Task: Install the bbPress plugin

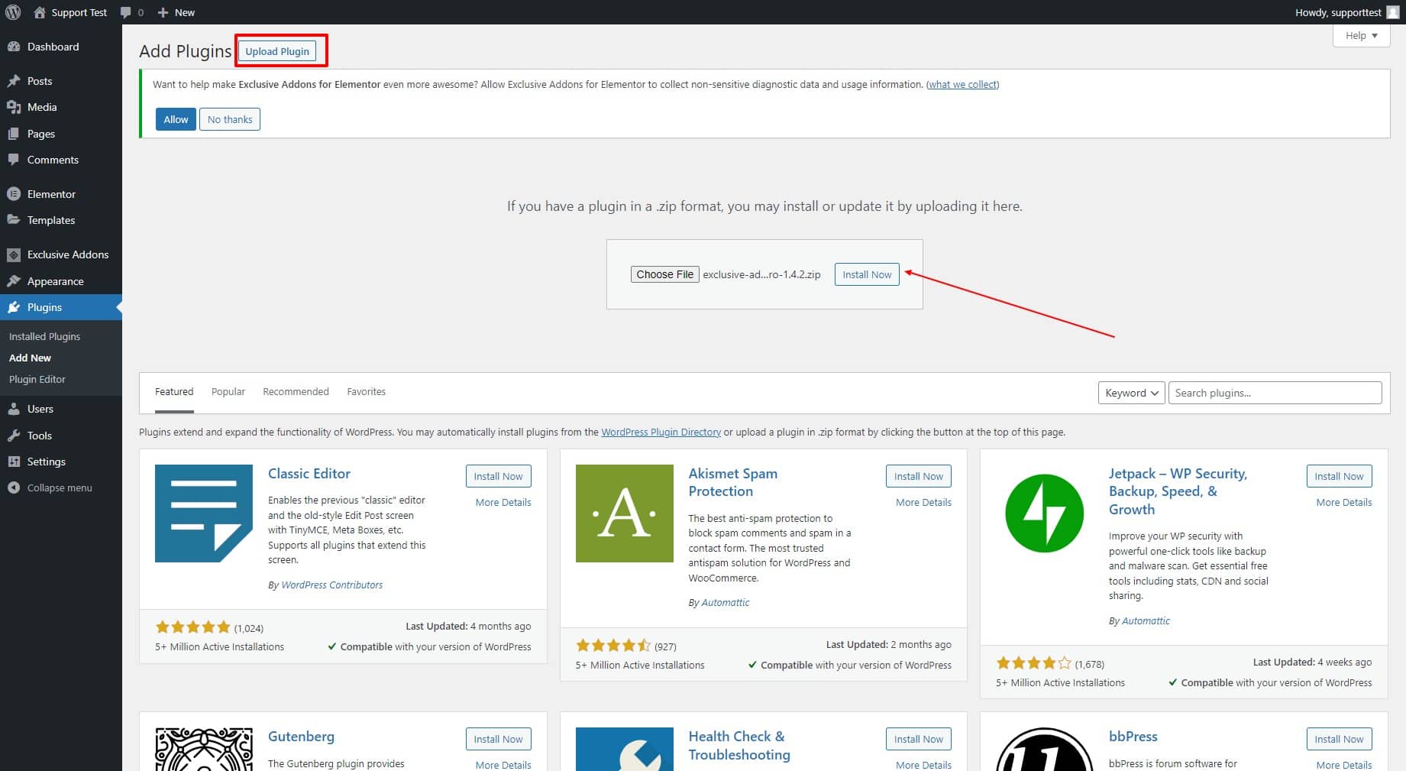Action: point(1339,739)
